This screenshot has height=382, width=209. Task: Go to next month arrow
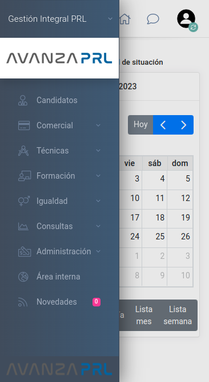183,125
